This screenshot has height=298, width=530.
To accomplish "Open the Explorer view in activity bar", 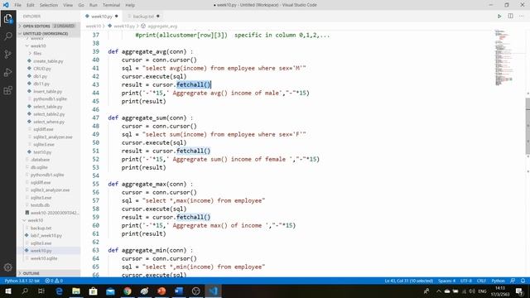I will (x=7, y=18).
